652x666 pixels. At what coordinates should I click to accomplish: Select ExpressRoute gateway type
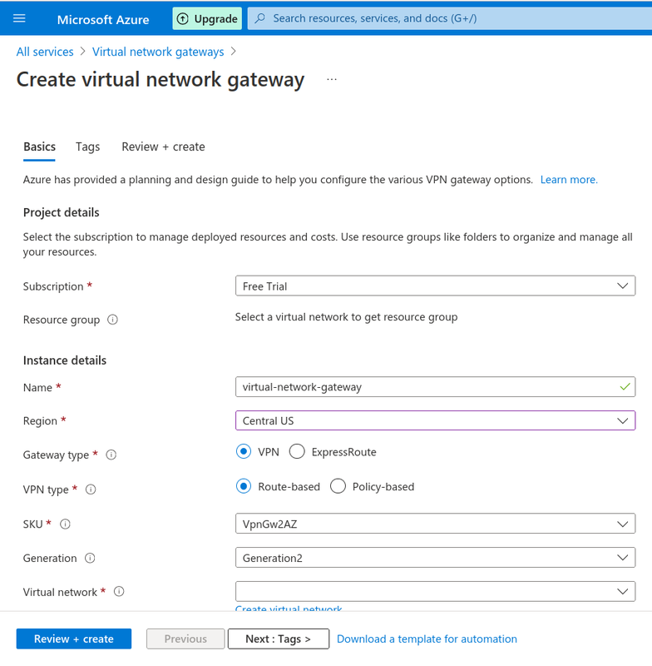[x=297, y=451]
